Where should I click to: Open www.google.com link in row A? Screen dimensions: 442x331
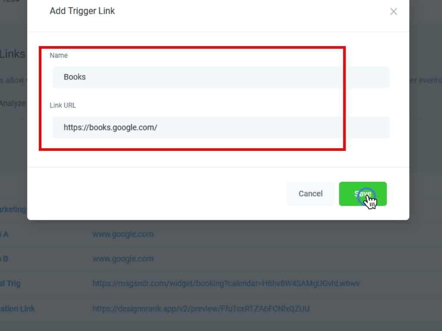[123, 234]
